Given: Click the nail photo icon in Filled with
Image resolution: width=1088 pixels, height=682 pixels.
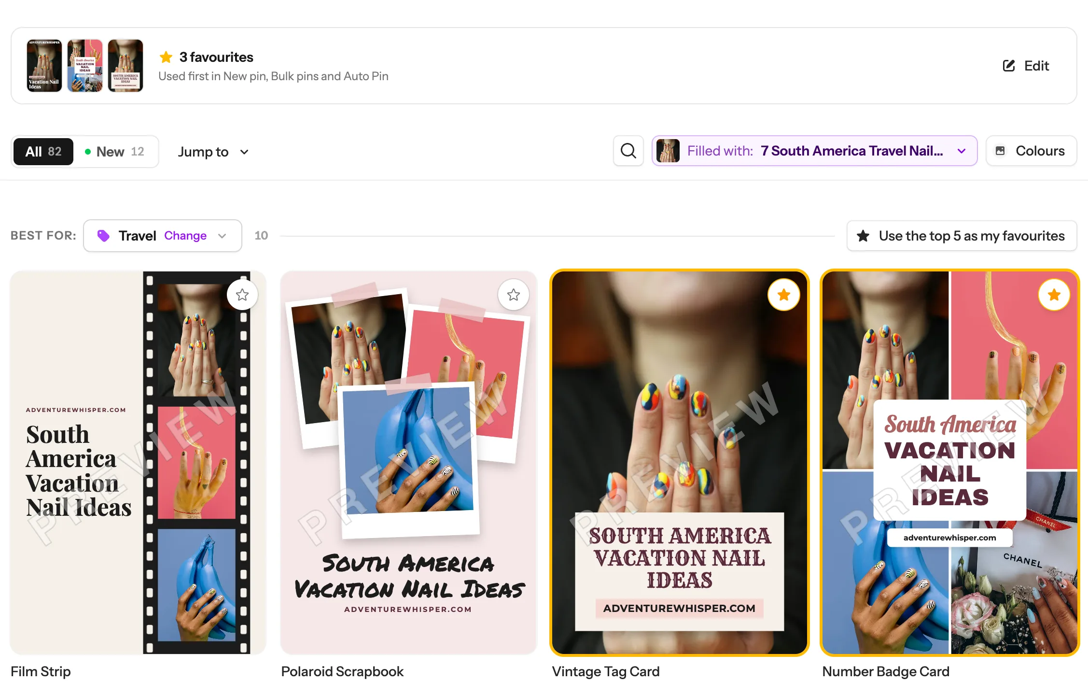Looking at the screenshot, I should (668, 151).
